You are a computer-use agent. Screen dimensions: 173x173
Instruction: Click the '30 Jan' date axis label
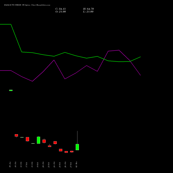click(10, 165)
